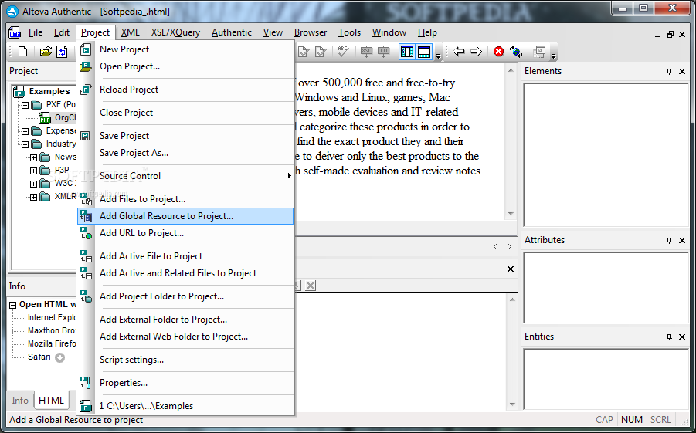The height and width of the screenshot is (433, 696).
Task: Click the Open file folder toolbar icon
Action: click(46, 52)
